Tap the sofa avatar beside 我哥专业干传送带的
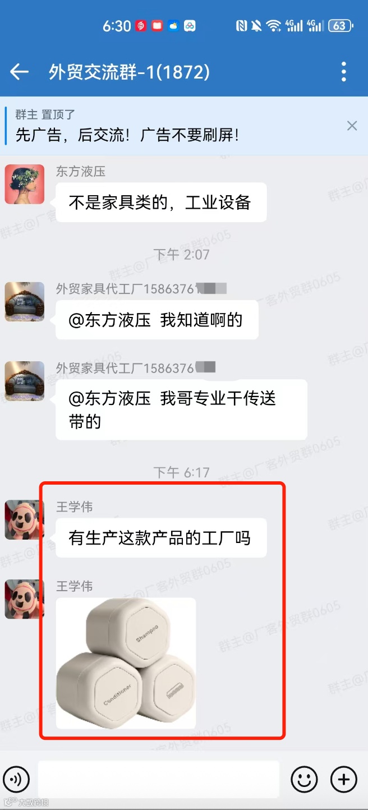Screen dimensions: 368x810 pyautogui.click(x=25, y=381)
